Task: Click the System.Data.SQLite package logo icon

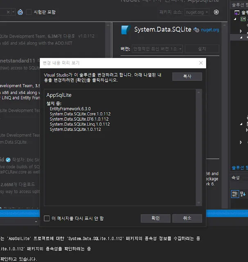Action: click(x=126, y=29)
